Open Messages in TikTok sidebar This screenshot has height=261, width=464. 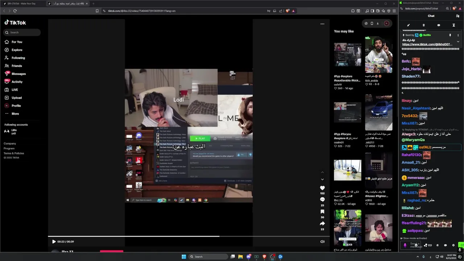click(x=15, y=74)
